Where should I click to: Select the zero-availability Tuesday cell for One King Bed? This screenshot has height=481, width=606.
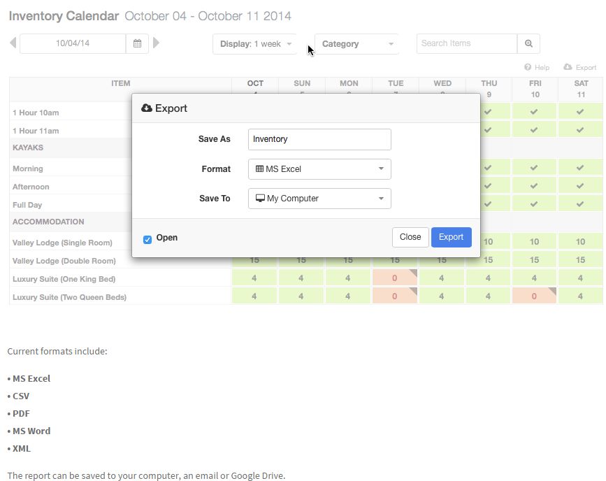(395, 278)
